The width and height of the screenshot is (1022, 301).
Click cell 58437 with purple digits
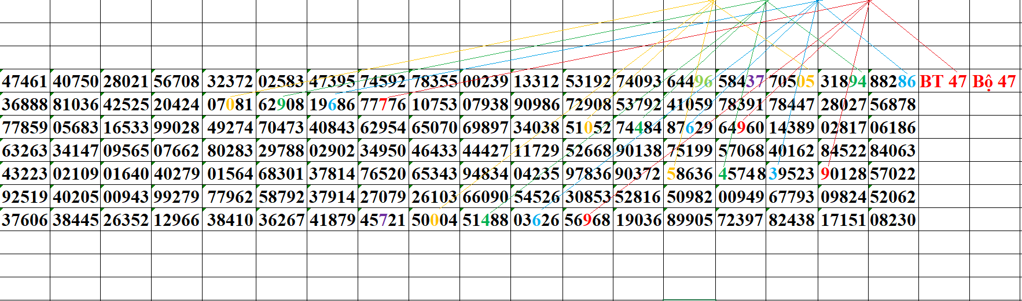[741, 81]
